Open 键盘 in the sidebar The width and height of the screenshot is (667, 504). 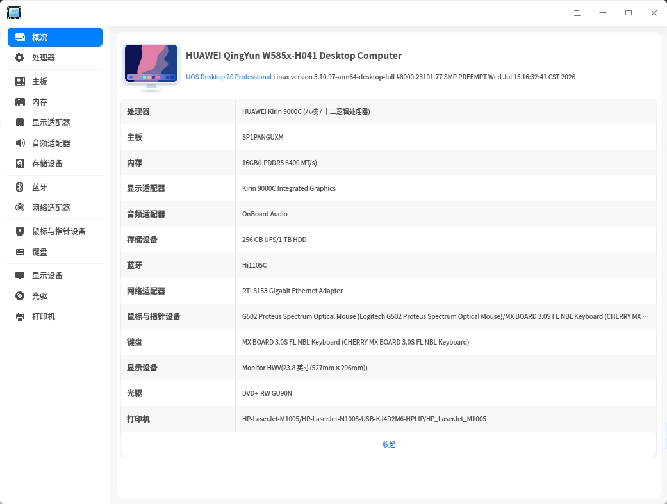pos(55,252)
